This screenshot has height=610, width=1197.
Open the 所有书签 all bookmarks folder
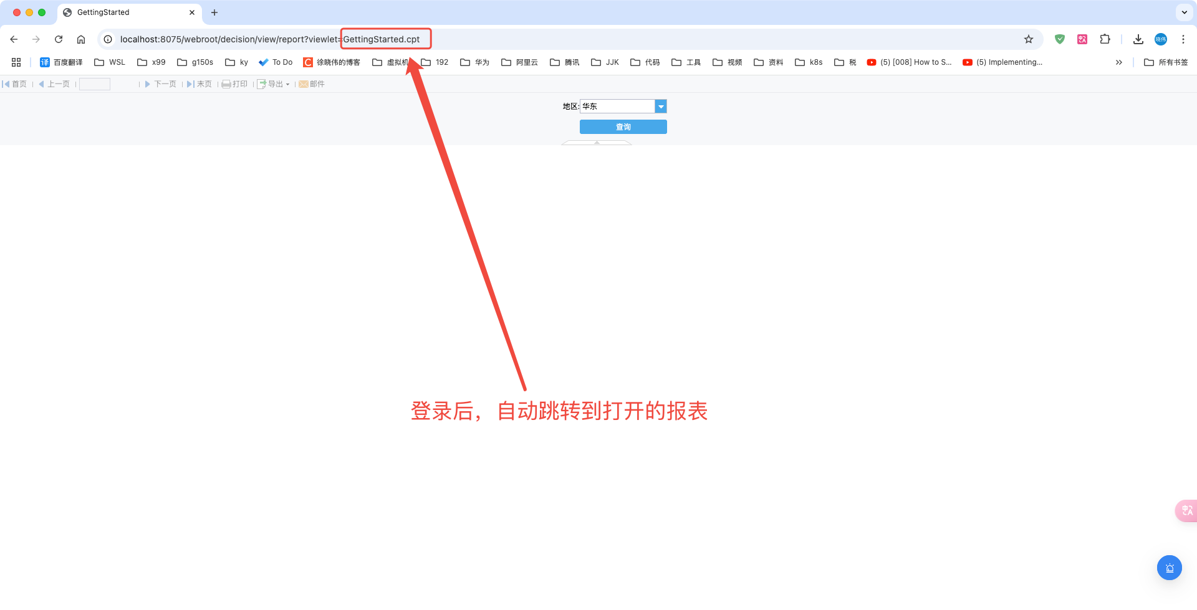(x=1166, y=62)
